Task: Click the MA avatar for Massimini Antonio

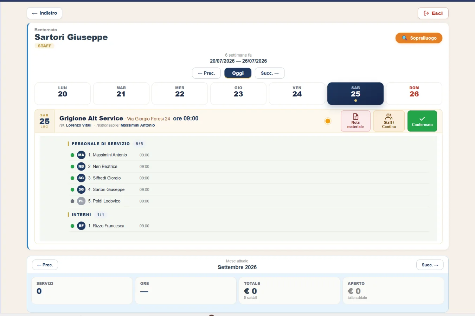Action: click(x=81, y=155)
